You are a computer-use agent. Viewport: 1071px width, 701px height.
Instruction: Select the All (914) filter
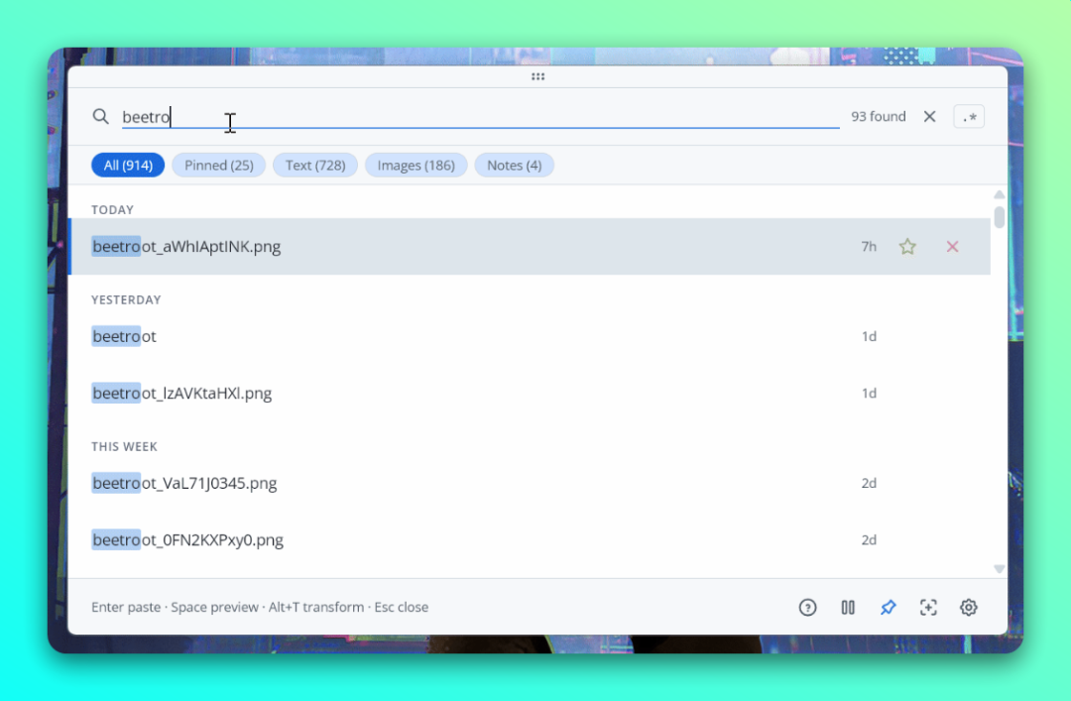pos(128,166)
